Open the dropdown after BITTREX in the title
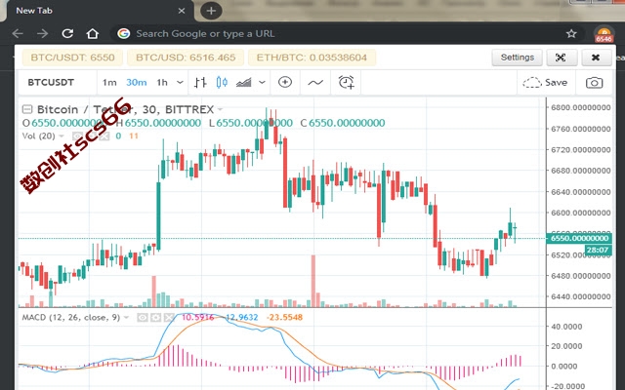This screenshot has width=625, height=390. [220, 109]
